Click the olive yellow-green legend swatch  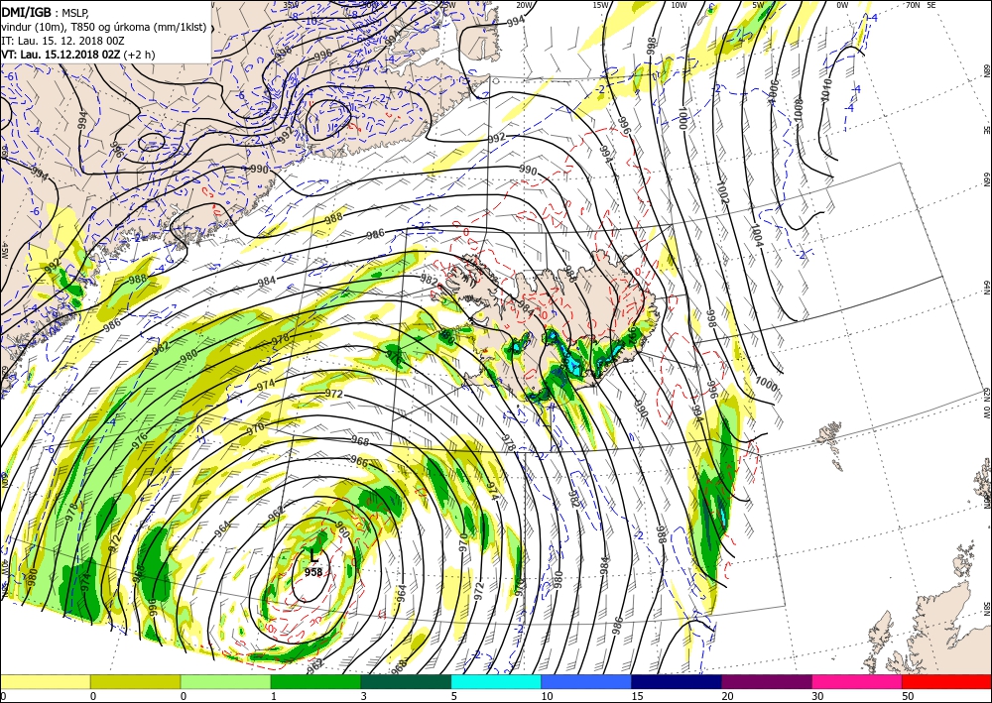[135, 681]
